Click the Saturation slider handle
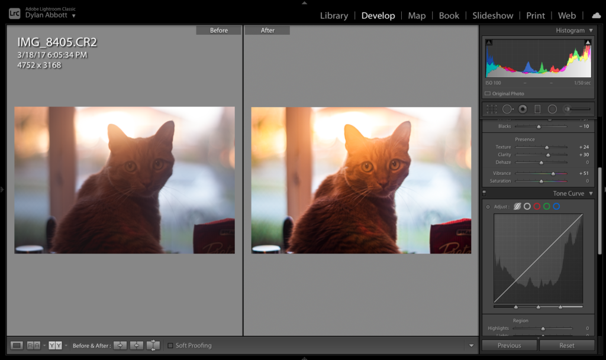The image size is (606, 360). pyautogui.click(x=541, y=181)
